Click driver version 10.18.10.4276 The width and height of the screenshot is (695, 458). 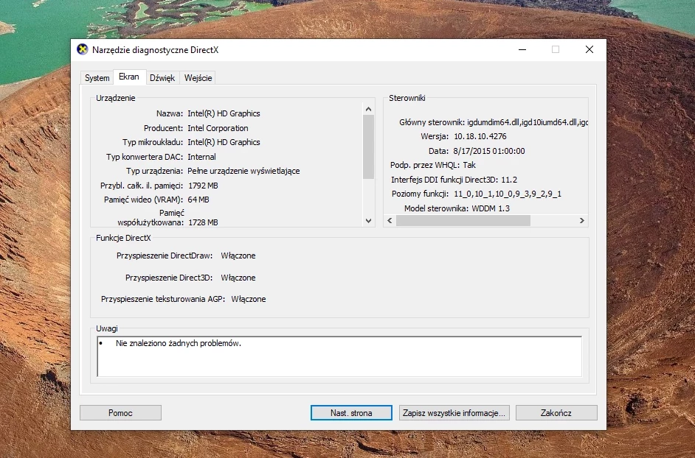(480, 137)
